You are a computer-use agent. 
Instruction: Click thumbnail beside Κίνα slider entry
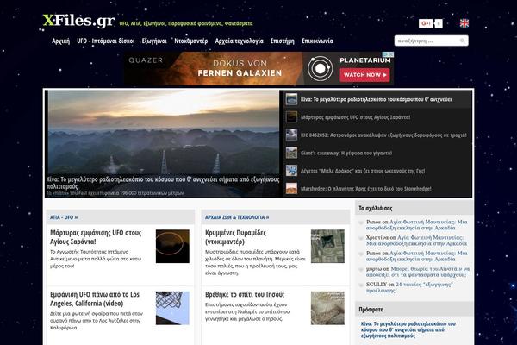click(291, 99)
